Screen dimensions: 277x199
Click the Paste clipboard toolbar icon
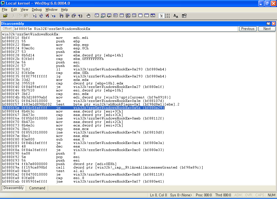(x=26, y=16)
